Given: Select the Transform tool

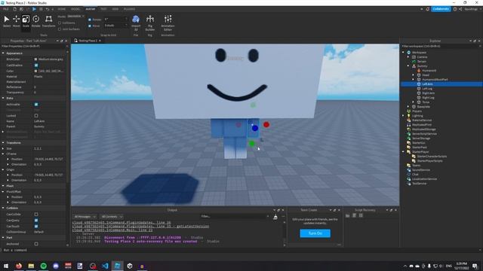Looking at the screenshot, I should click(48, 21).
